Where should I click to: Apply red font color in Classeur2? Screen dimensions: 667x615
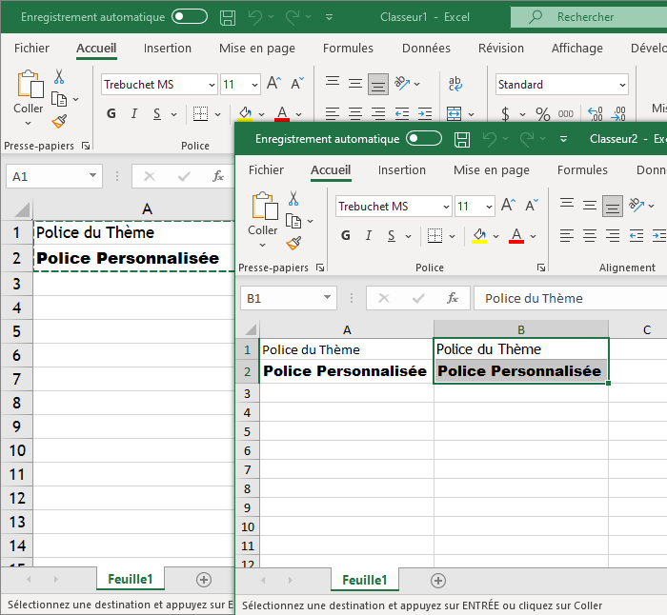point(516,236)
